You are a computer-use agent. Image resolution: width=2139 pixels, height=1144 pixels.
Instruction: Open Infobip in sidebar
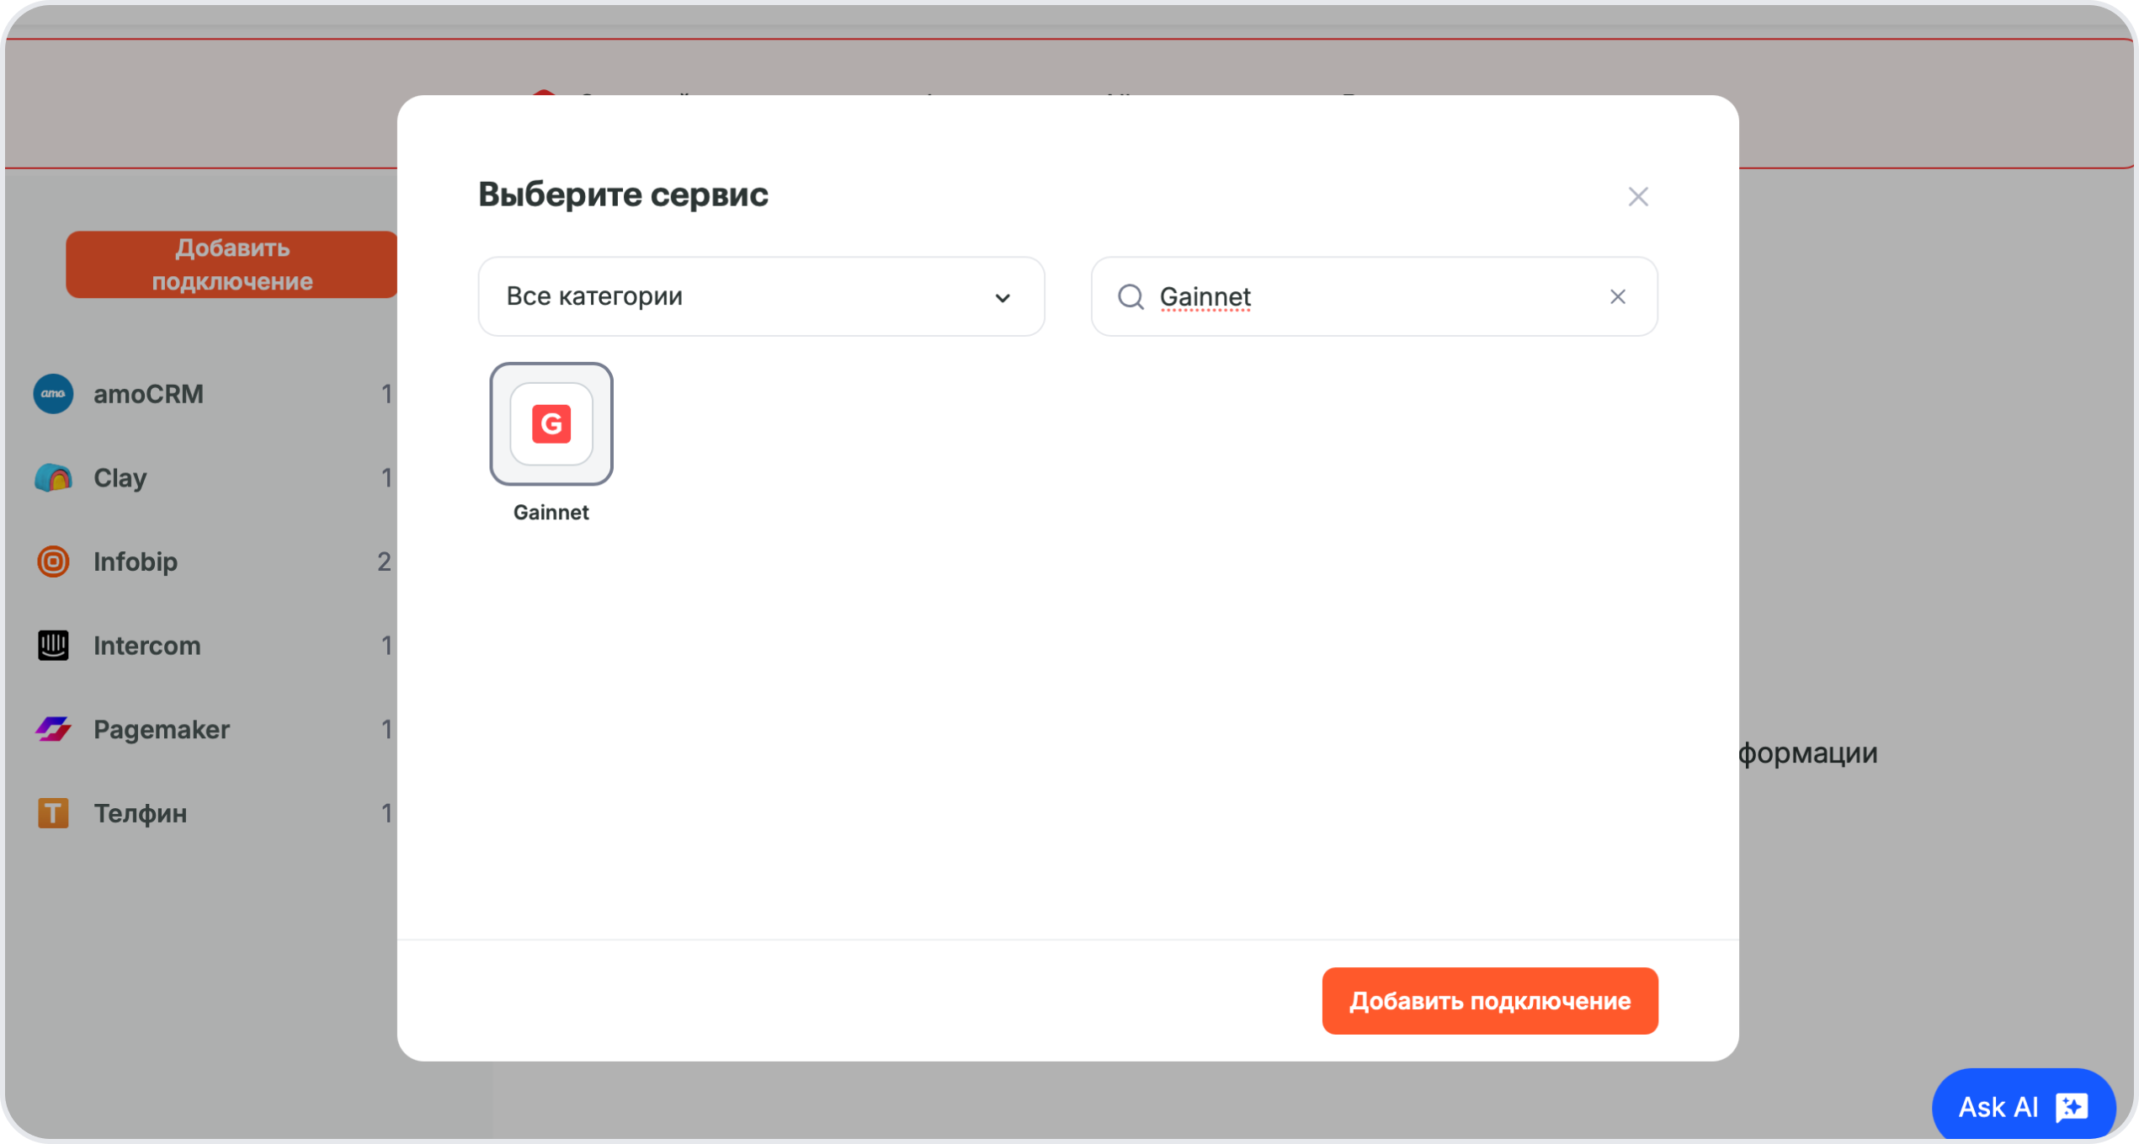[213, 561]
